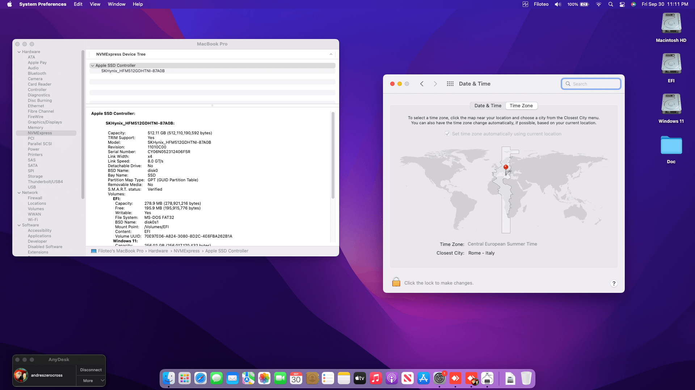The width and height of the screenshot is (695, 390).
Task: Collapse Apple SSD Controller tree row
Action: pyautogui.click(x=93, y=66)
